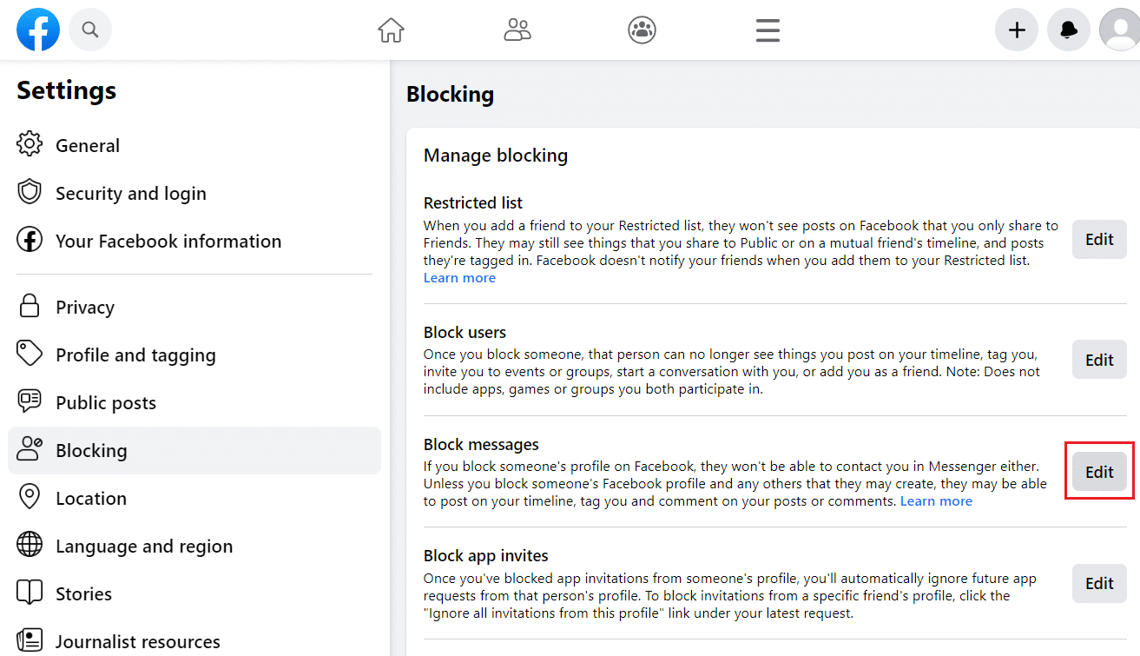This screenshot has height=656, width=1140.
Task: Click the Security and login shield icon
Action: pyautogui.click(x=30, y=192)
